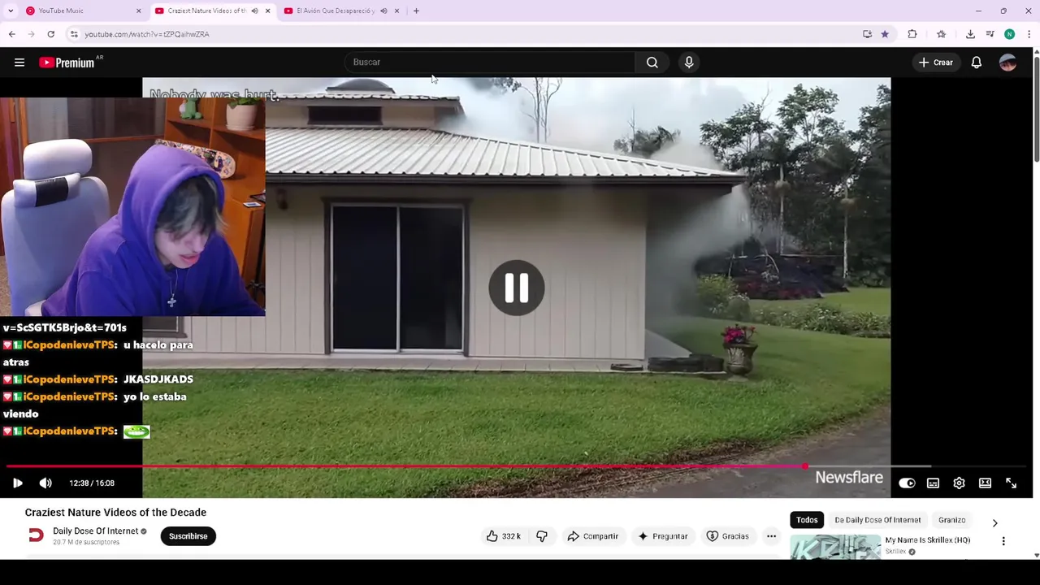Like the video with thumbs up
The height and width of the screenshot is (585, 1040).
504,536
